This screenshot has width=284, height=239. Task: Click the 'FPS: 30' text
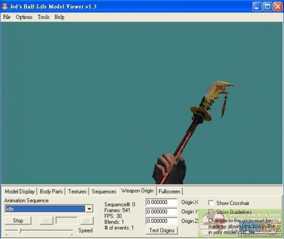pos(113,216)
